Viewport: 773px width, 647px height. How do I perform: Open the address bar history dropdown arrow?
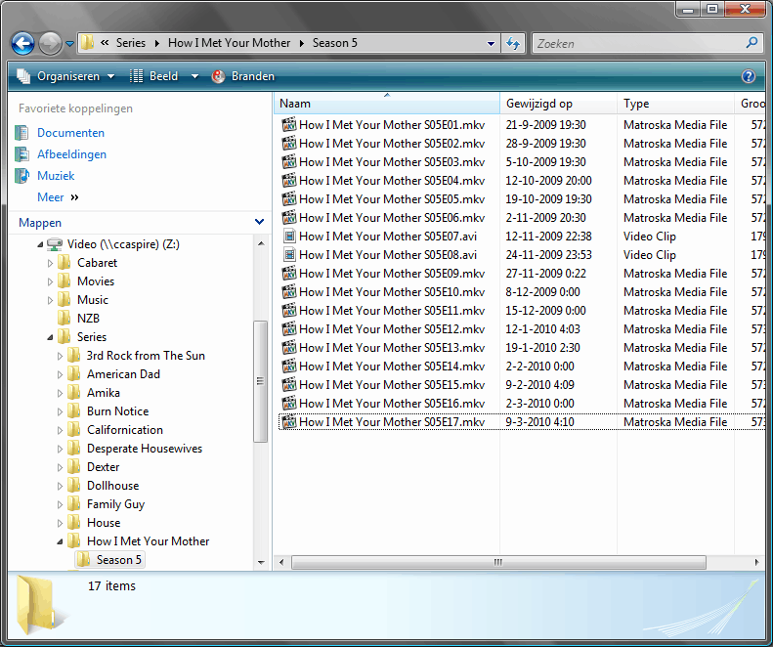(491, 43)
